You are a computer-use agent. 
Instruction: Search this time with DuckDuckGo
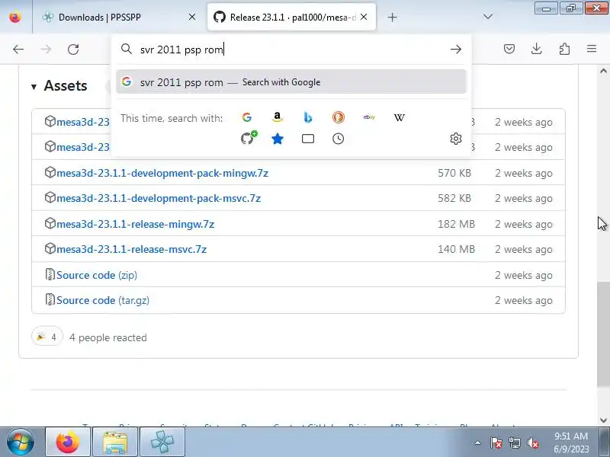point(338,117)
